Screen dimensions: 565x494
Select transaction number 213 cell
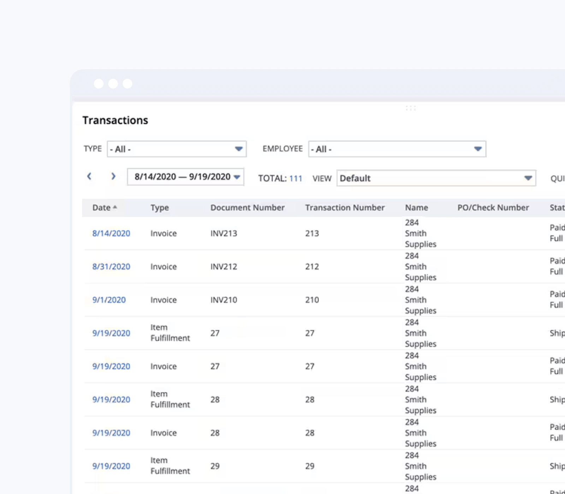(x=312, y=233)
